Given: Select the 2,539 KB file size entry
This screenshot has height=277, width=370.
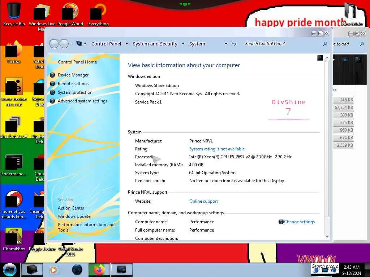Looking at the screenshot, I should [x=344, y=145].
